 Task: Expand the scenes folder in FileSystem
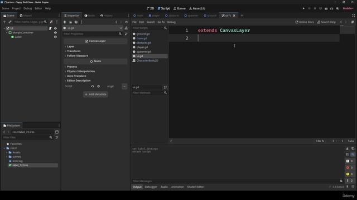coord(7,157)
